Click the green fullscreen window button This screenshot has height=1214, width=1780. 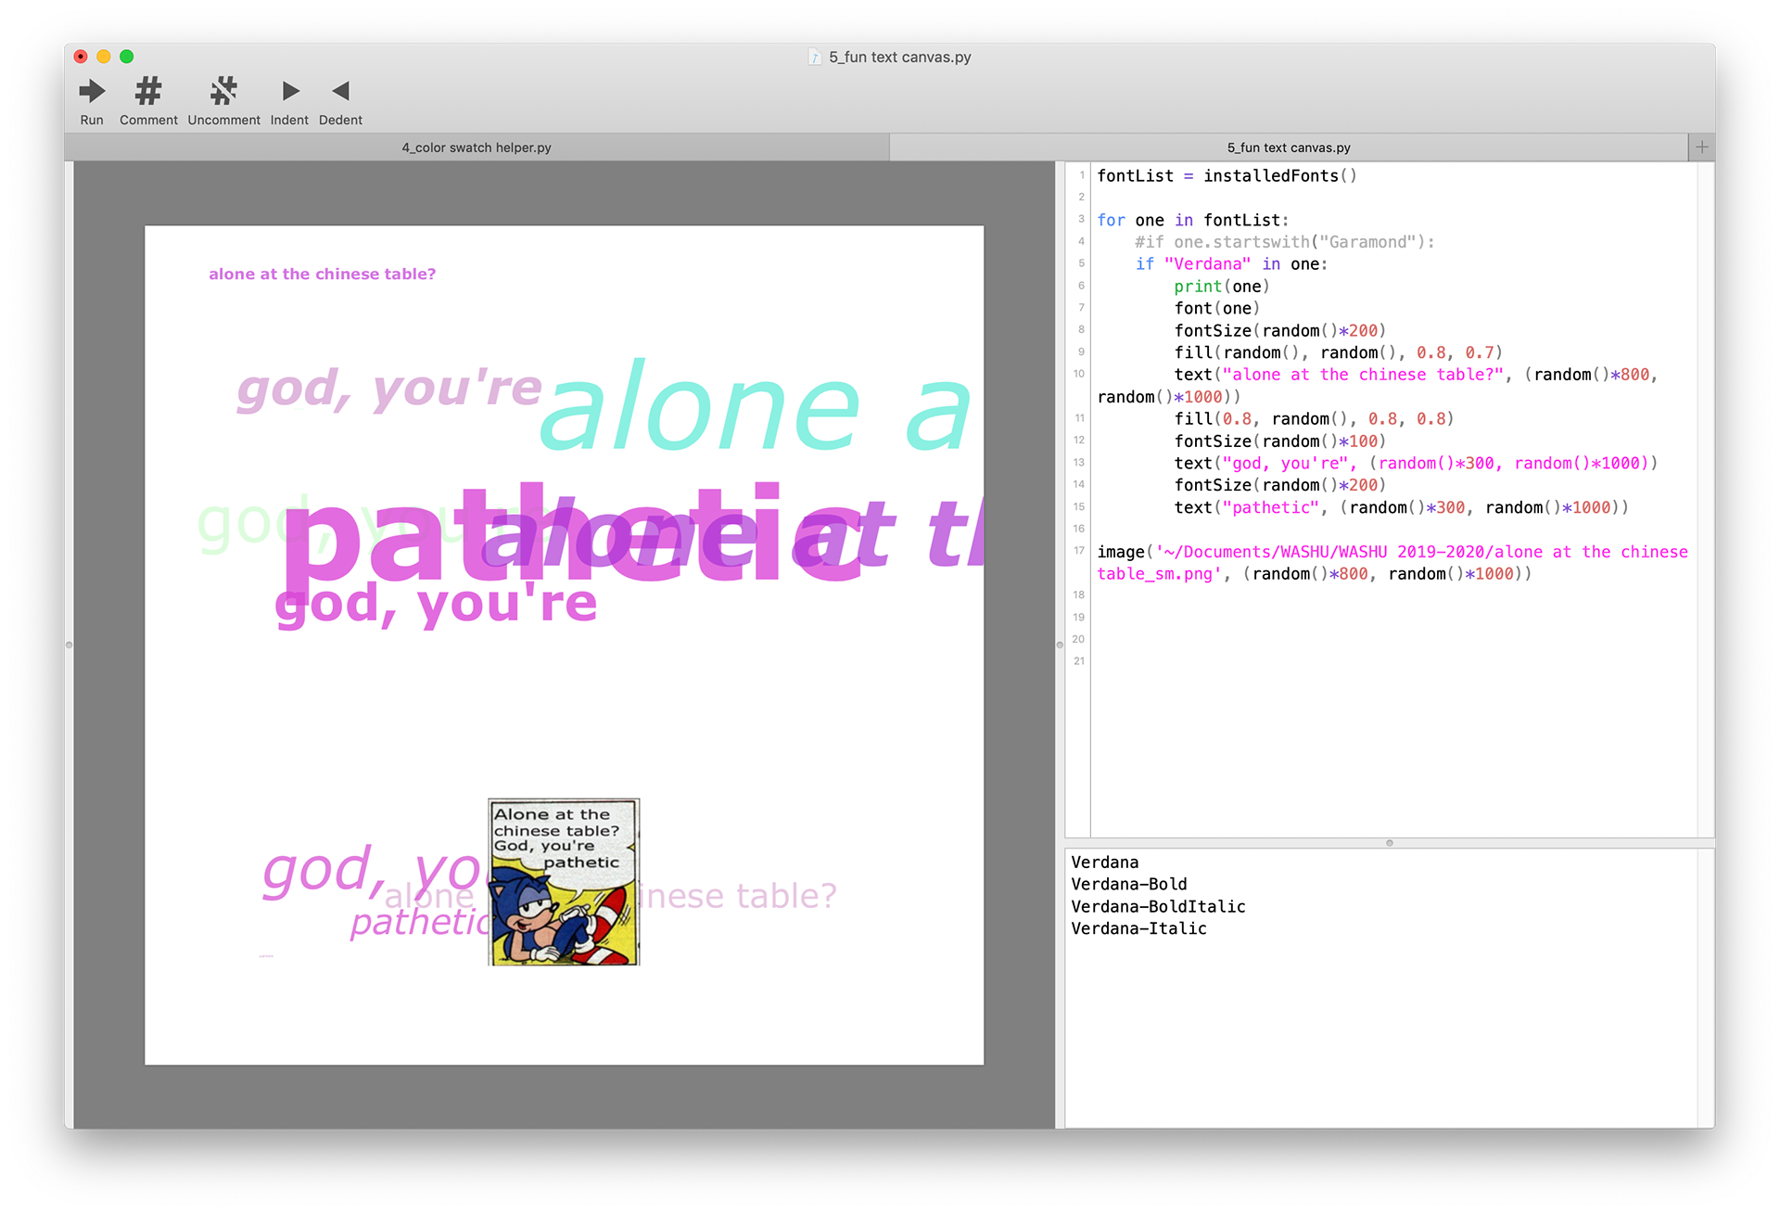127,57
